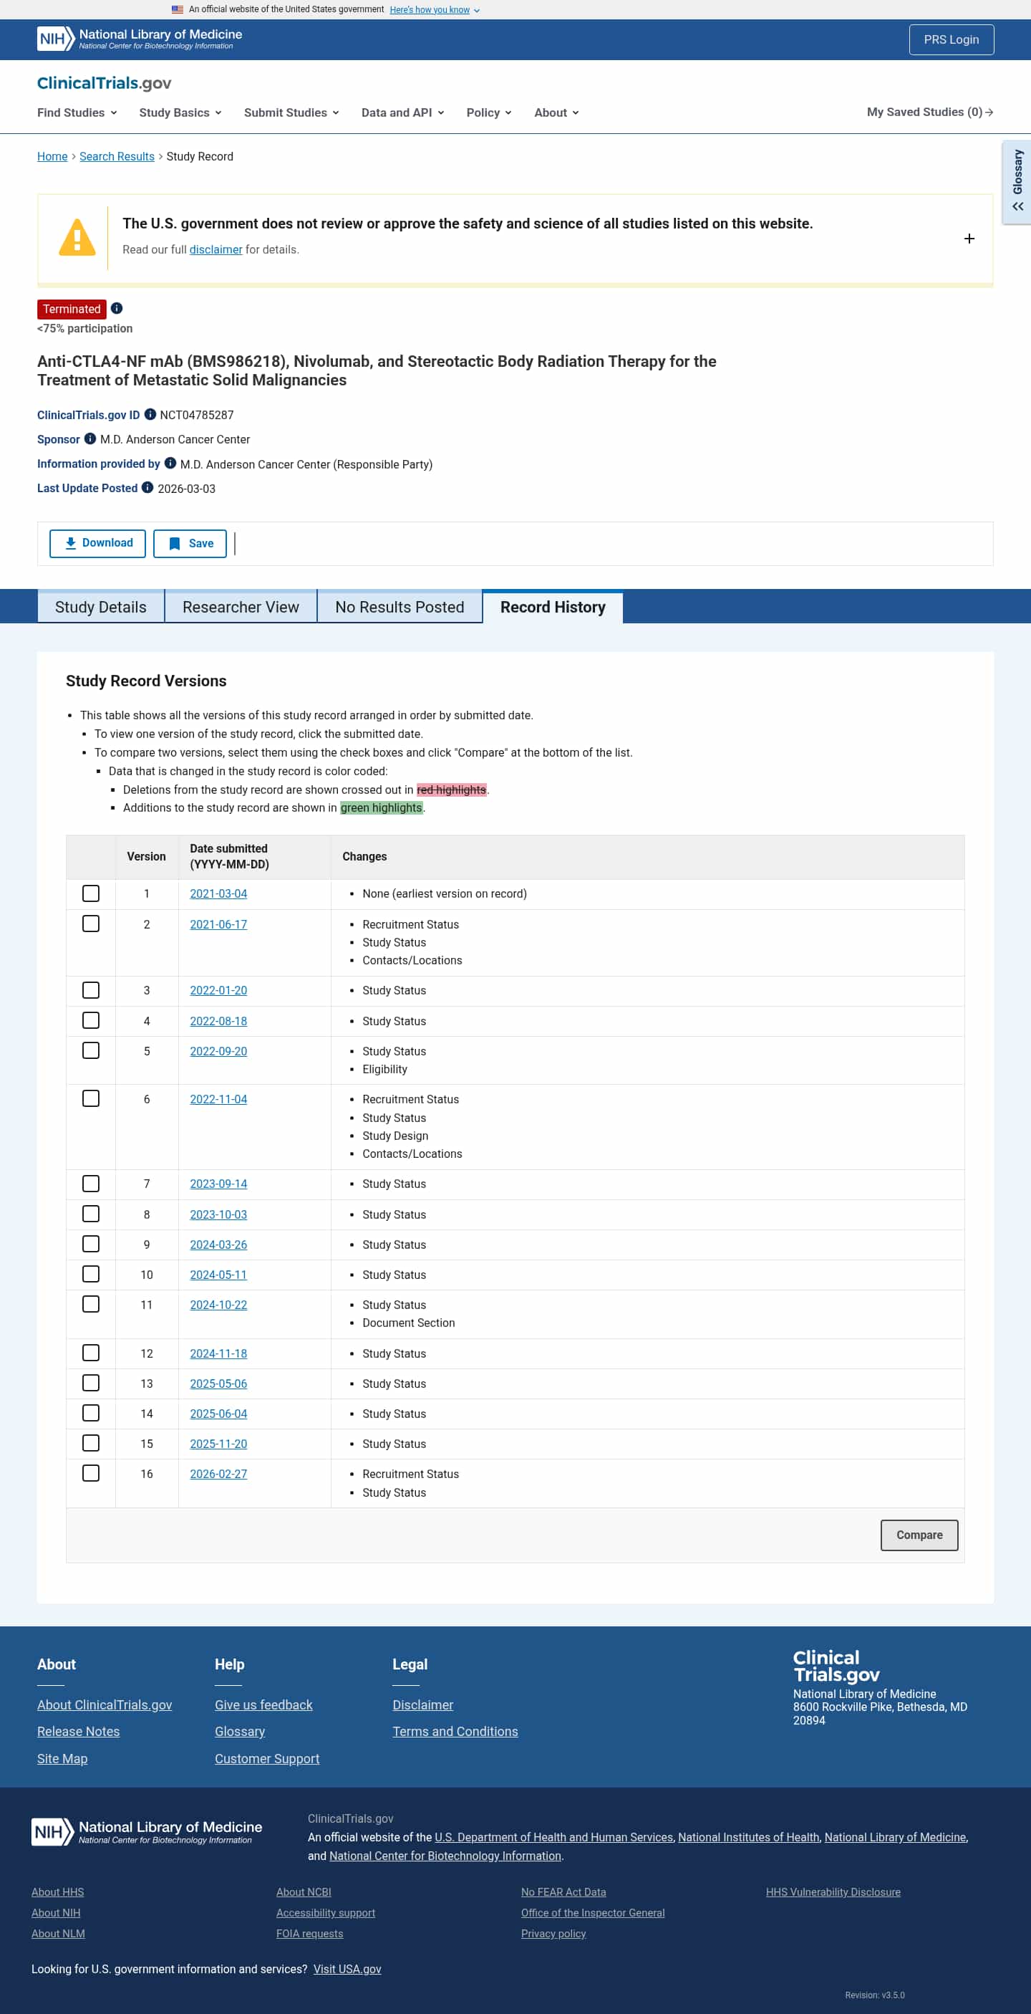
Task: Open the Home breadcrumb link
Action: [x=52, y=156]
